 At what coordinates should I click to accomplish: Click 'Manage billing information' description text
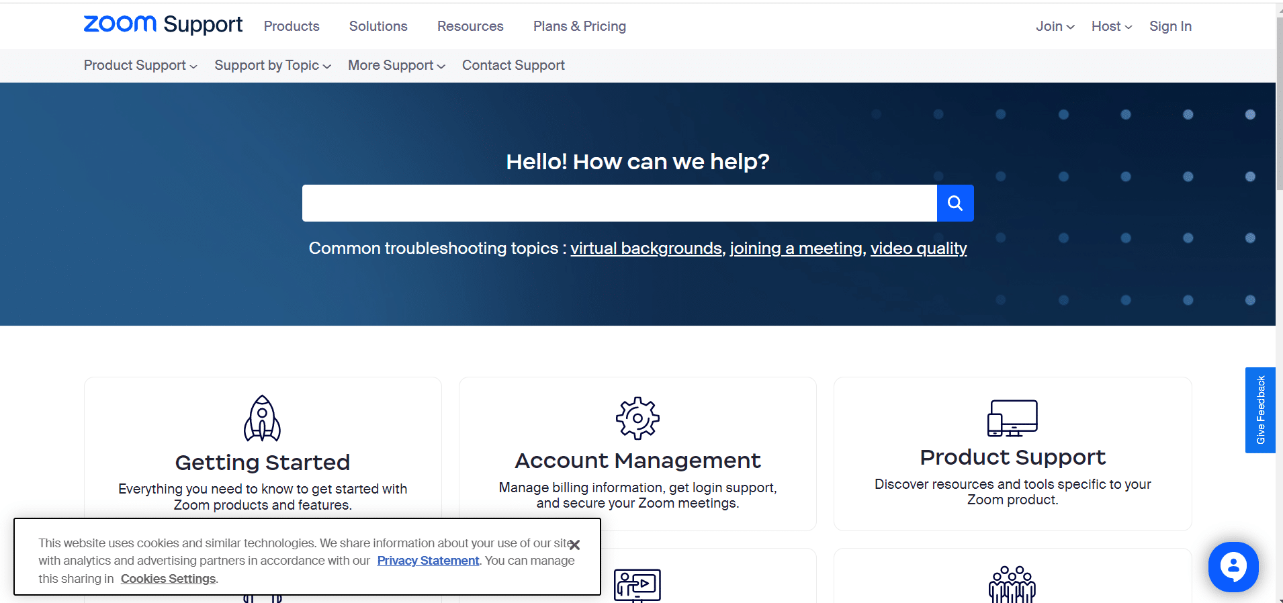637,496
